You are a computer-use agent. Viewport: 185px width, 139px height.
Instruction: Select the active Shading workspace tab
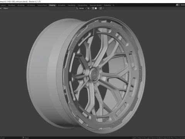pos(52,5)
